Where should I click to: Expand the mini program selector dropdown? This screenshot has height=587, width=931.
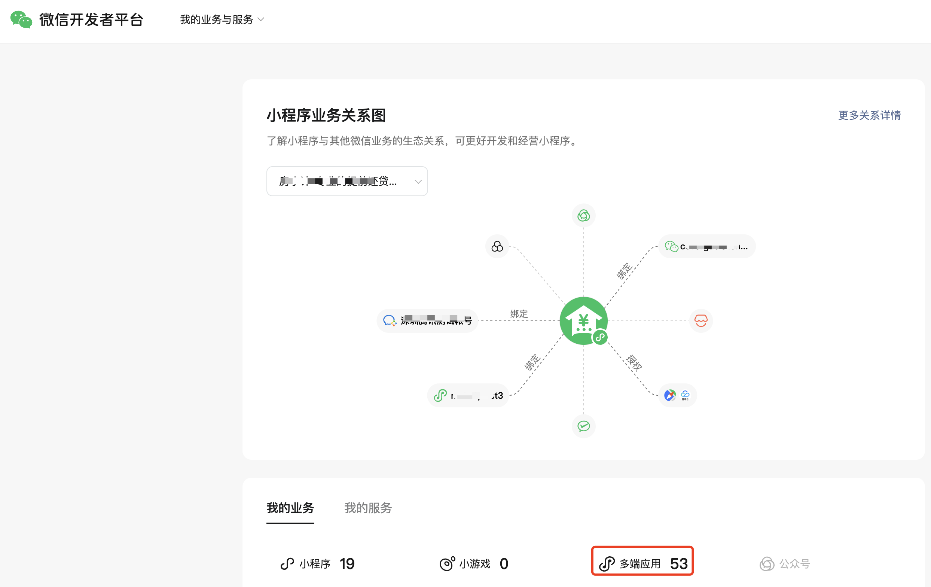[347, 181]
